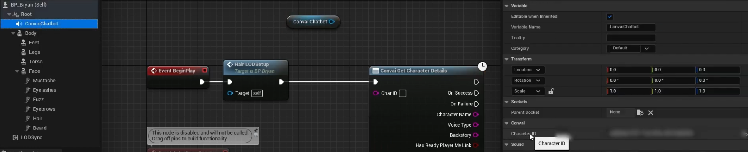Click the Scale Z value field

718,91
